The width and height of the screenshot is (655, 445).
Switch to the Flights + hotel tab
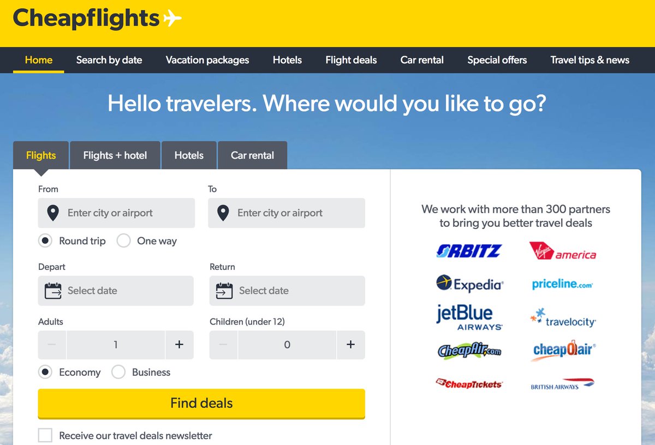pos(115,155)
